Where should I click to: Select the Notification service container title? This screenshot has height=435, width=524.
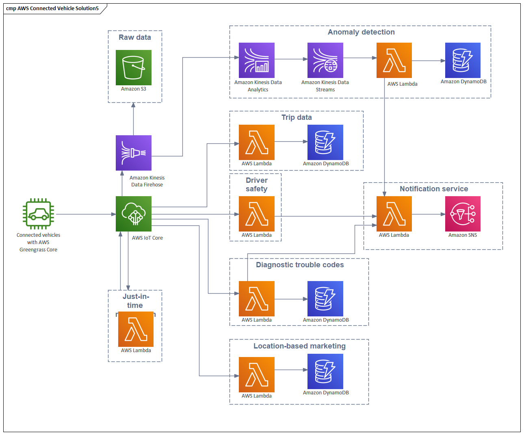pos(434,189)
